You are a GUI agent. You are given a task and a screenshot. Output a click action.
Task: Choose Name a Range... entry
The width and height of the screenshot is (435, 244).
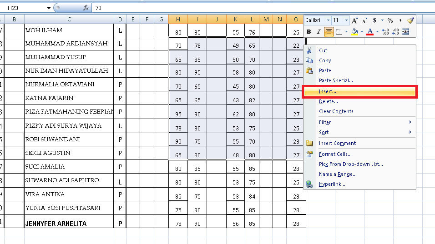coord(360,174)
